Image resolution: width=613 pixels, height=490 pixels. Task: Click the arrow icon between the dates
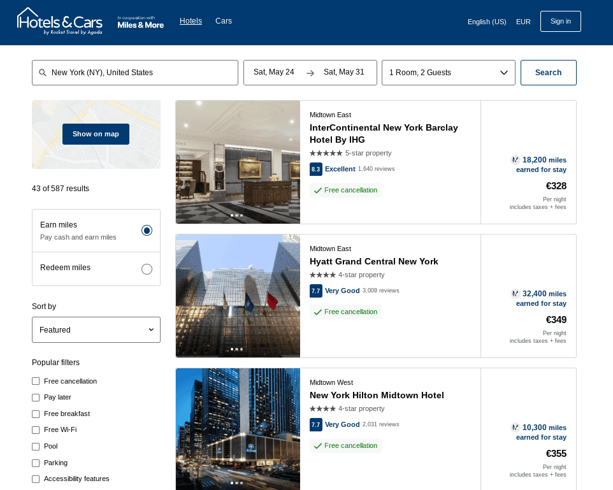coord(310,73)
